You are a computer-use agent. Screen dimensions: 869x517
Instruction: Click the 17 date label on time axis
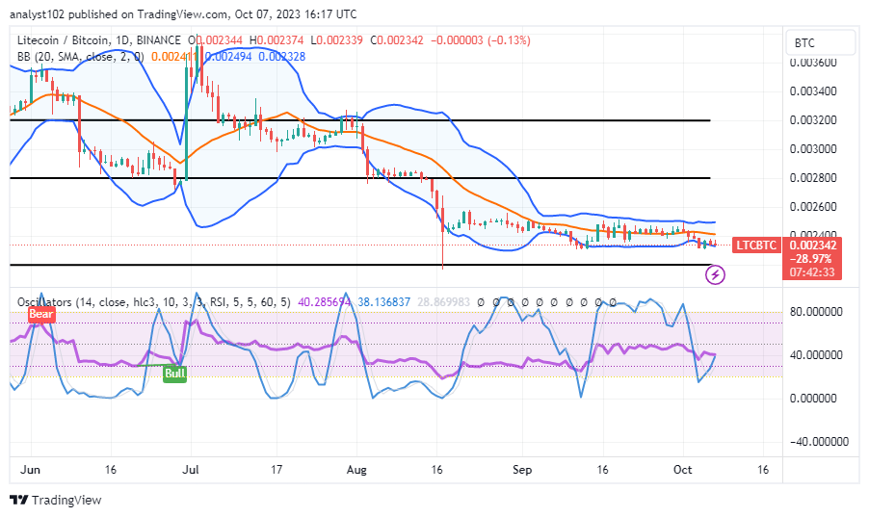pyautogui.click(x=276, y=470)
